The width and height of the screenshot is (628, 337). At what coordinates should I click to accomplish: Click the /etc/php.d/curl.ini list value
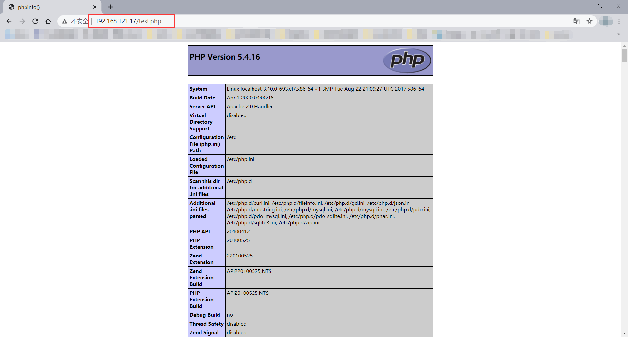(329, 213)
